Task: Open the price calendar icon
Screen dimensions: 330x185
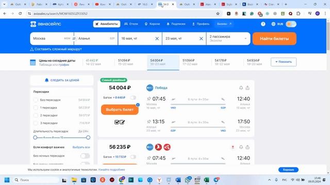Action: coord(33,62)
